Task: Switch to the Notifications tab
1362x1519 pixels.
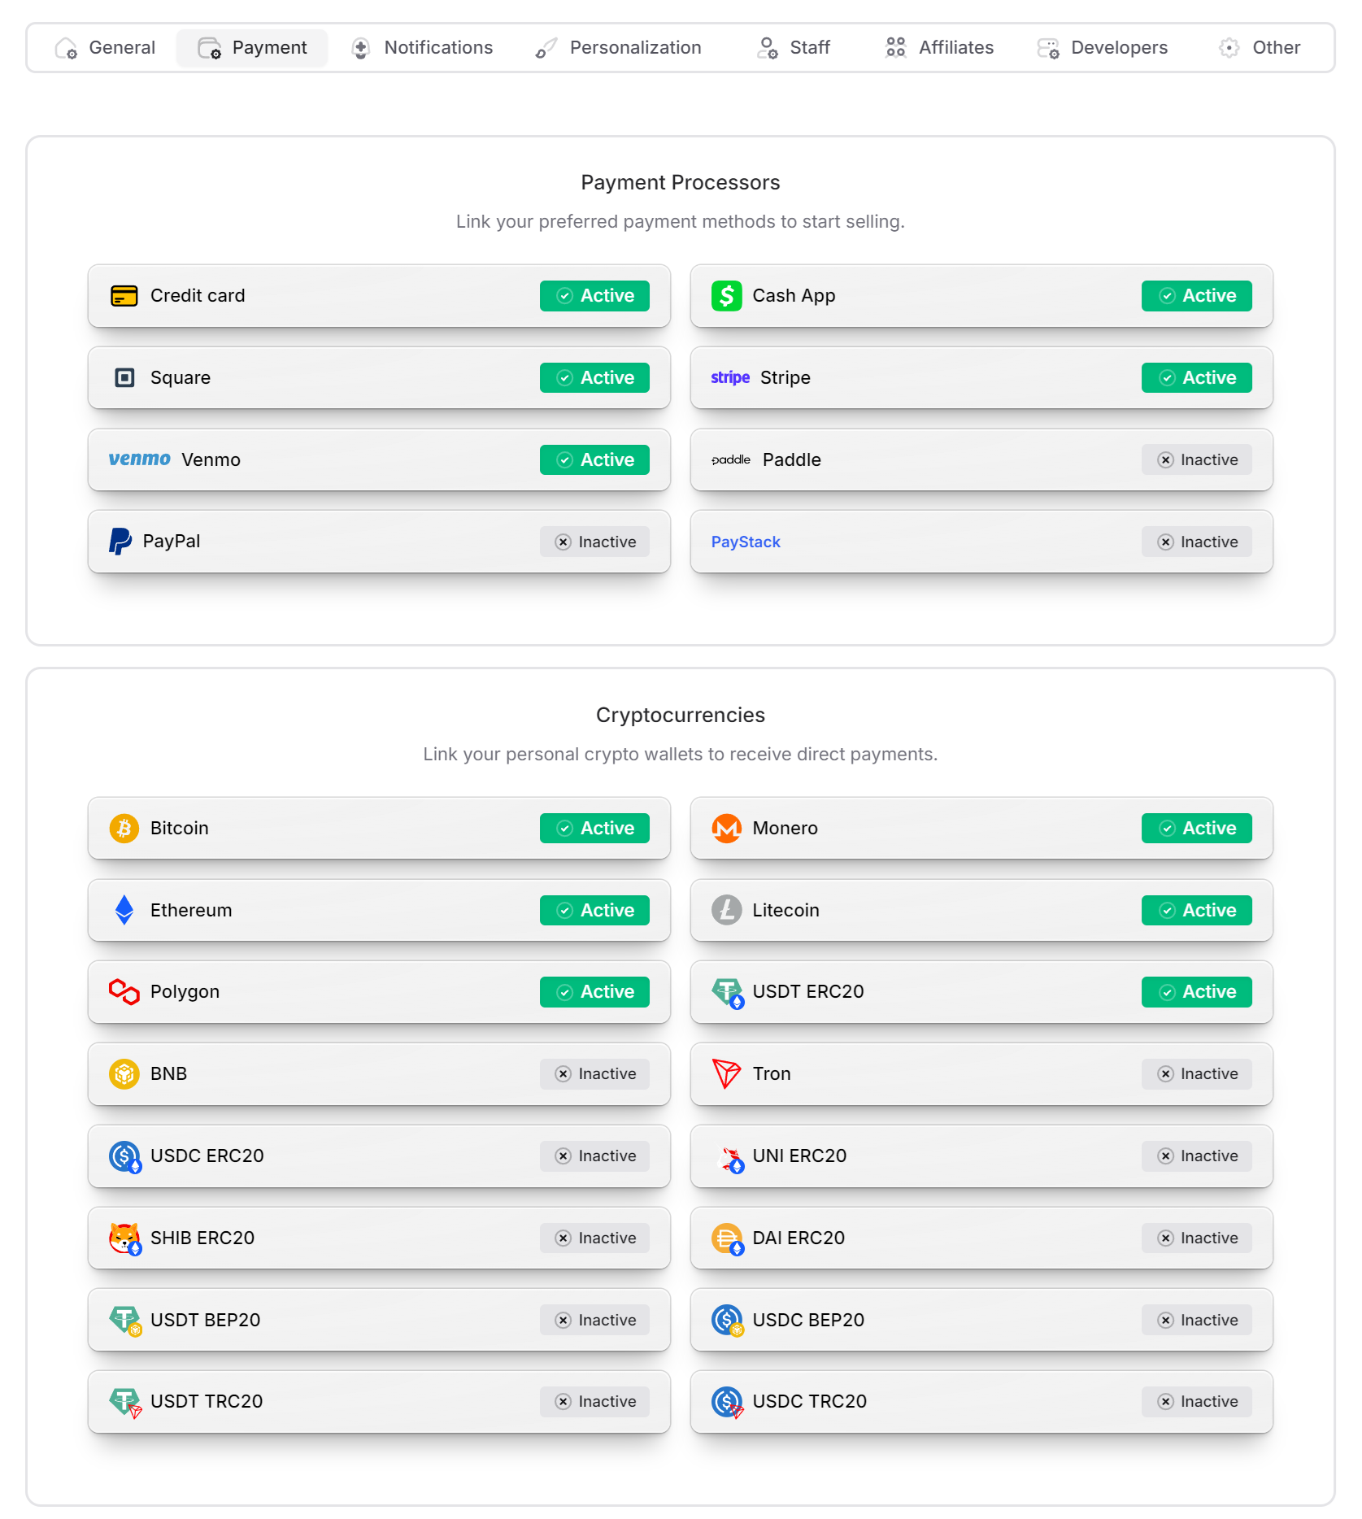Action: pos(422,48)
